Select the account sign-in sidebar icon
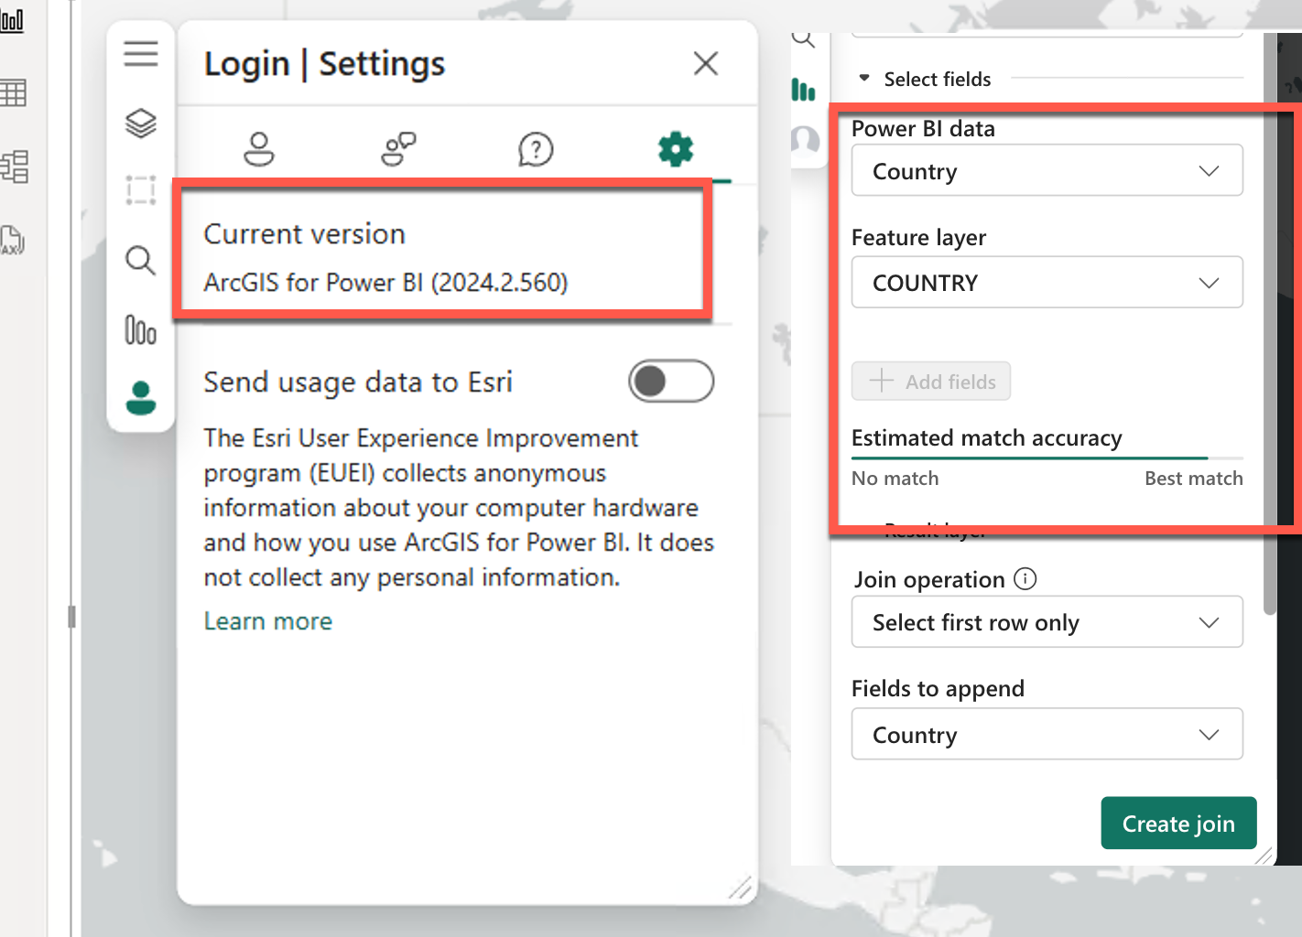The width and height of the screenshot is (1302, 937). [x=141, y=398]
